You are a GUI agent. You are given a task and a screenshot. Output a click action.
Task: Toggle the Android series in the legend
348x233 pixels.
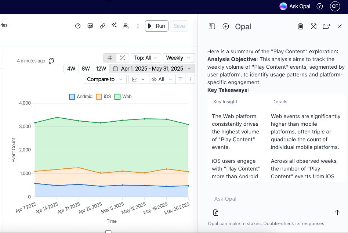pos(81,97)
